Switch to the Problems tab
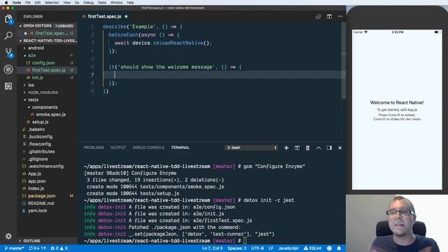Screen dimensions: 448x252 94,148
